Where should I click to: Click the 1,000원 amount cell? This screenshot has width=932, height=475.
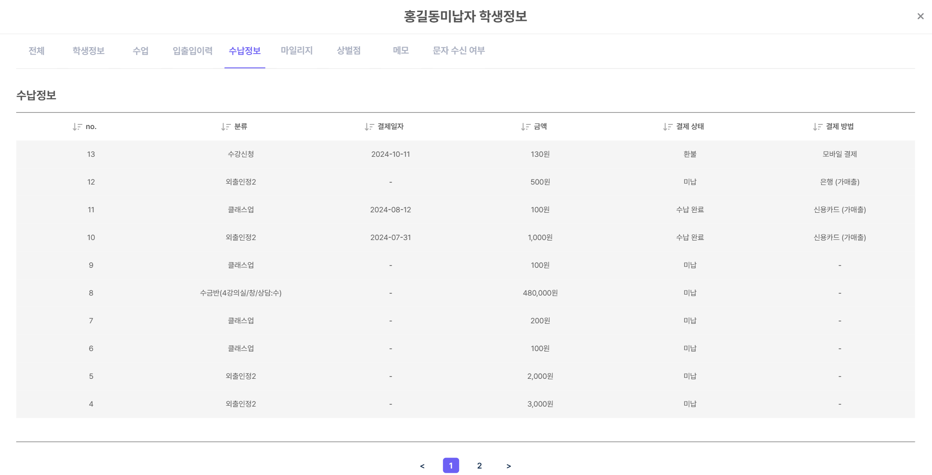coord(540,238)
